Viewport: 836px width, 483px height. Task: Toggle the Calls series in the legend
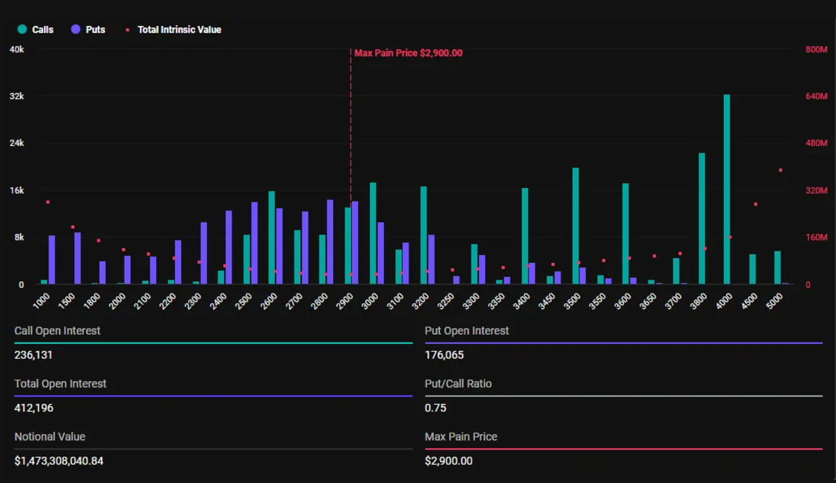coord(35,30)
